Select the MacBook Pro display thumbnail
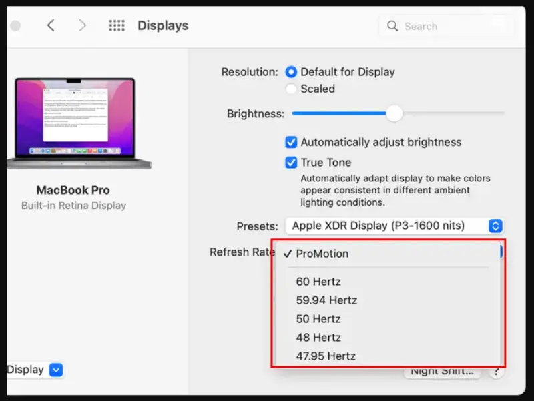Screen dimensions: 534x401 click(79, 123)
